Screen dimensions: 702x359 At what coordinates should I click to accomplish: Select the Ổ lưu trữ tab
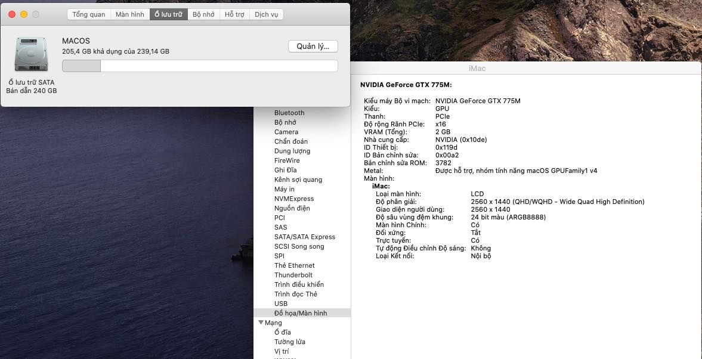[168, 14]
